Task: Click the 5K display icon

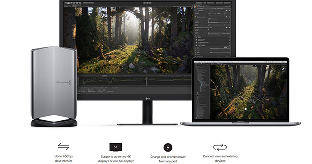Action: [x=116, y=147]
